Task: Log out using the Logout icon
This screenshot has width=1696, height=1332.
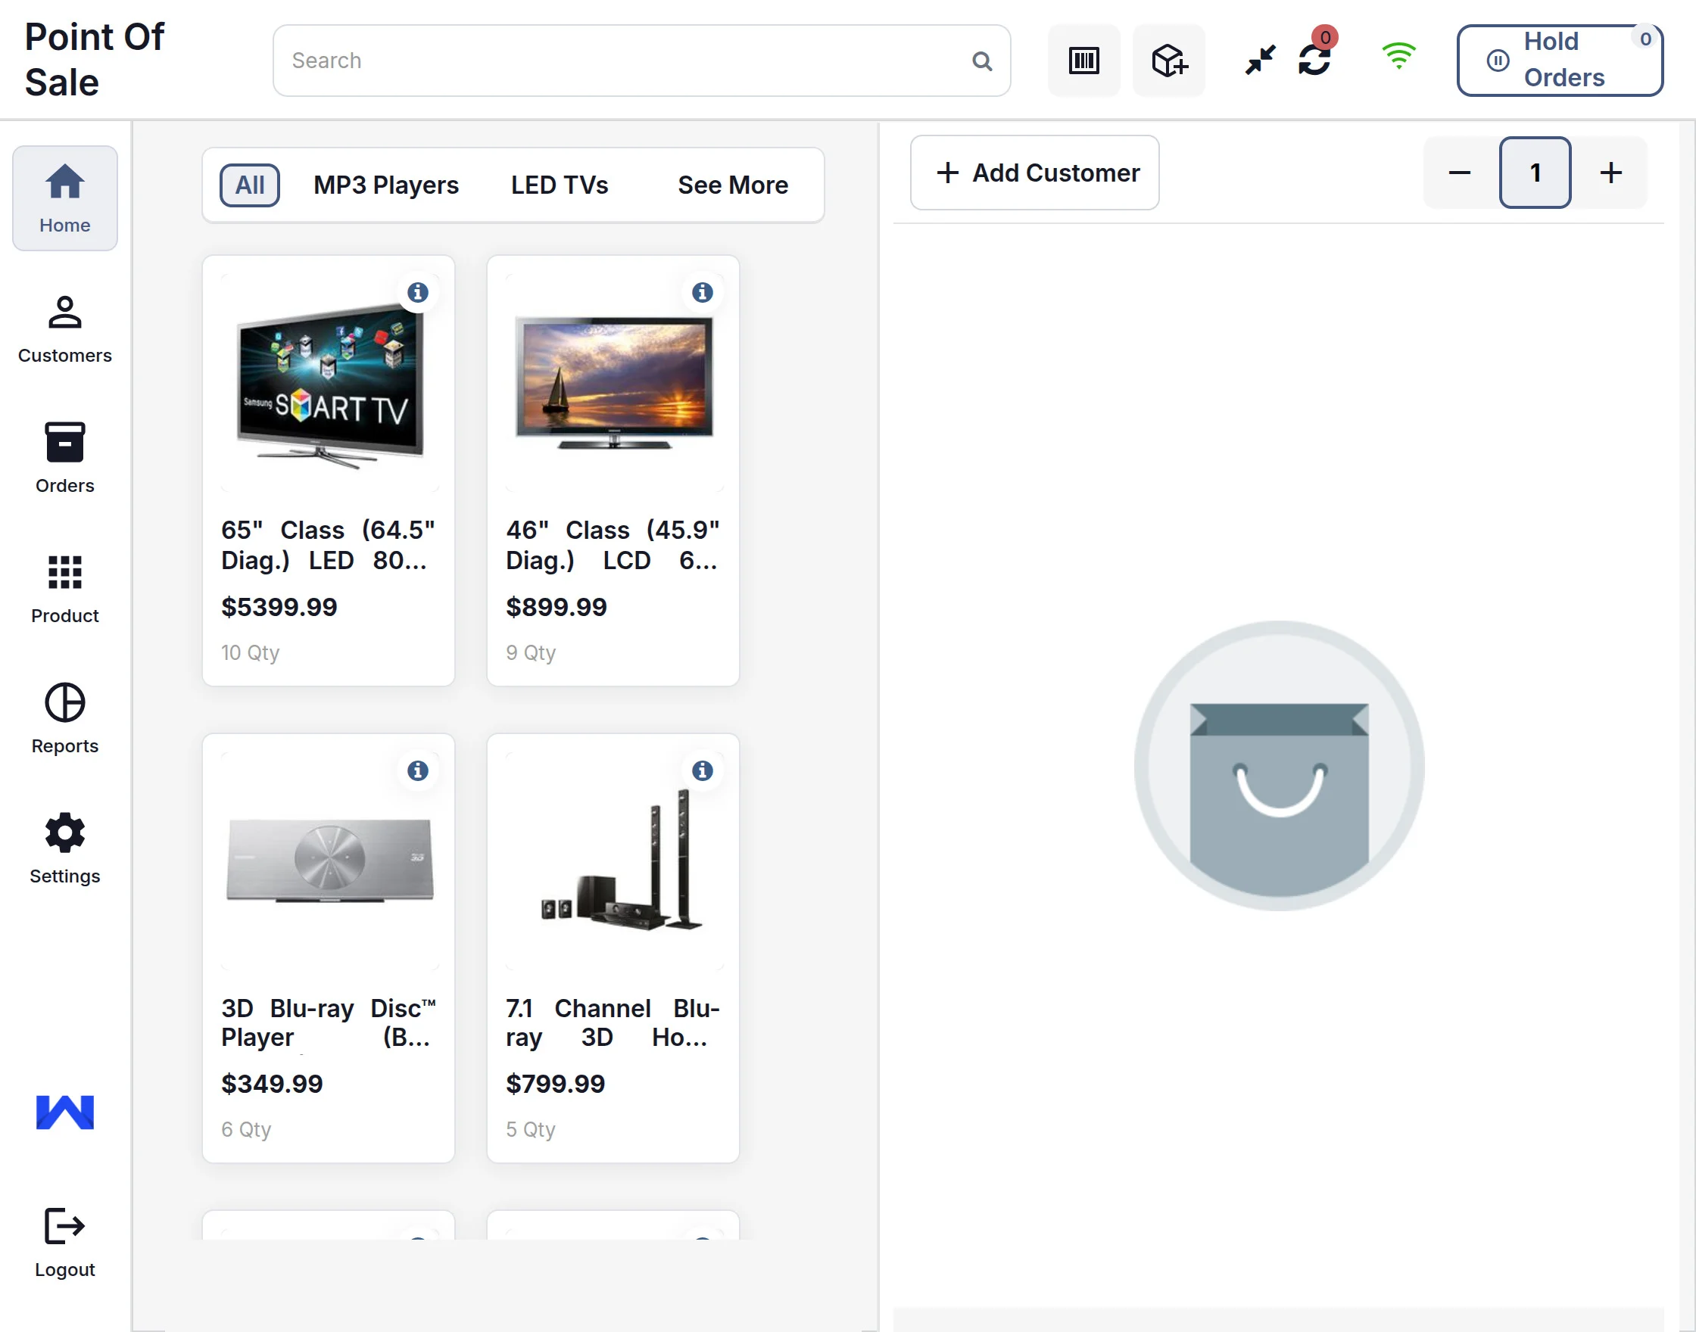Action: (65, 1241)
